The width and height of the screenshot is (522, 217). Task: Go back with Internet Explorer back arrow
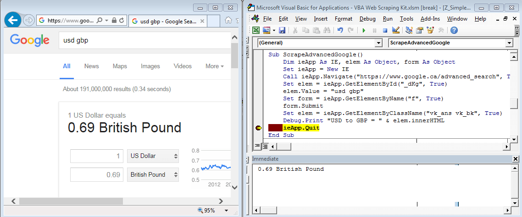[x=13, y=21]
